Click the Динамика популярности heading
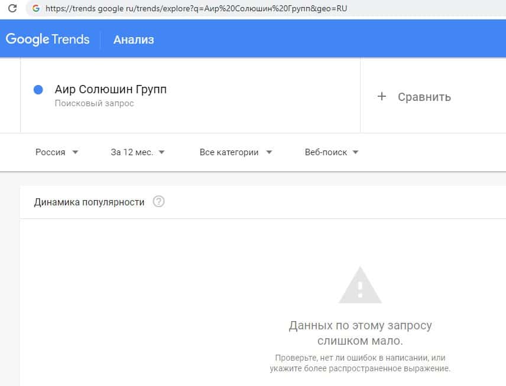Screen dimensions: 506x386 [89, 202]
